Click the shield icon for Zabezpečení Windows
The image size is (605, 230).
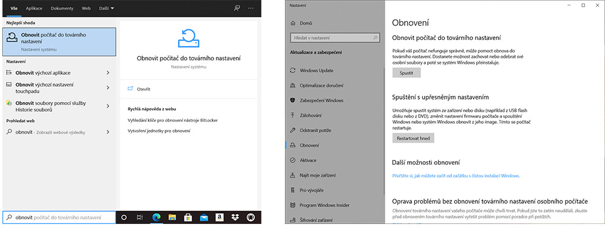point(292,100)
